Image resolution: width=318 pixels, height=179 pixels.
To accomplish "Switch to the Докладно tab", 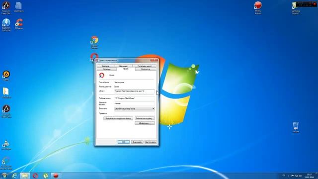I will point(123,66).
